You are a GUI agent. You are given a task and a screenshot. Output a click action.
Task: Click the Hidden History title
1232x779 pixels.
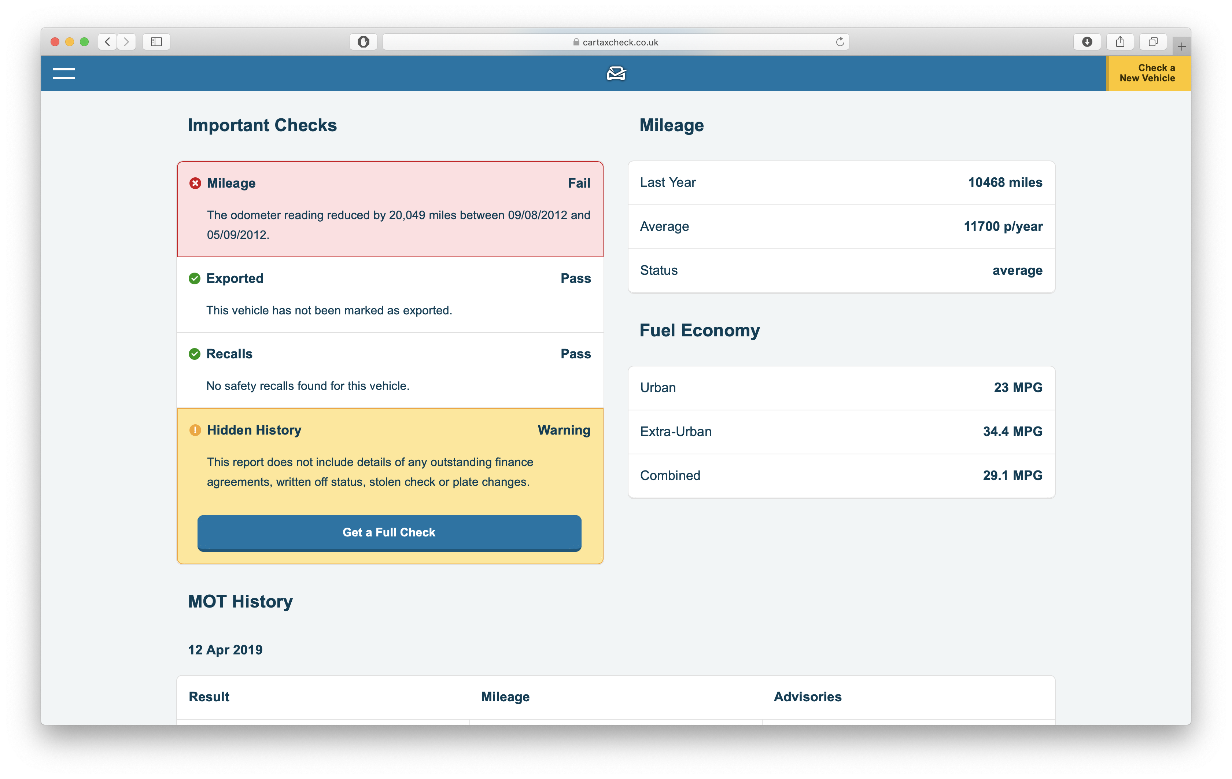tap(254, 430)
